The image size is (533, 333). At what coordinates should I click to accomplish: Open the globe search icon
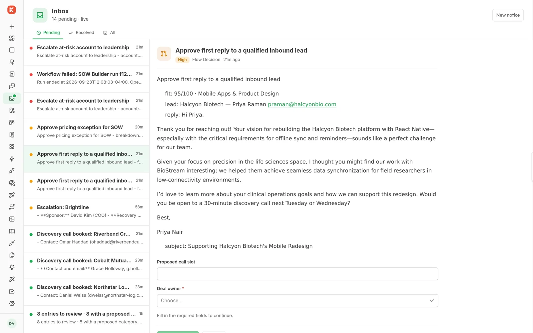(12, 183)
